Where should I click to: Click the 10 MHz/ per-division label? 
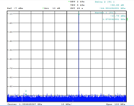pyautogui.click(x=66, y=104)
